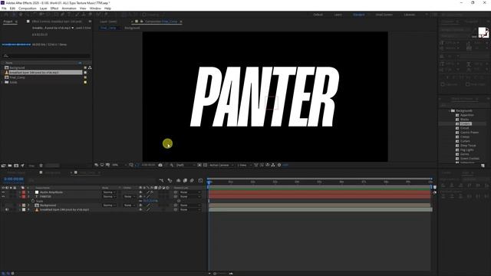
Task: Open the resolution dropdown showing Half
Action: 186,165
